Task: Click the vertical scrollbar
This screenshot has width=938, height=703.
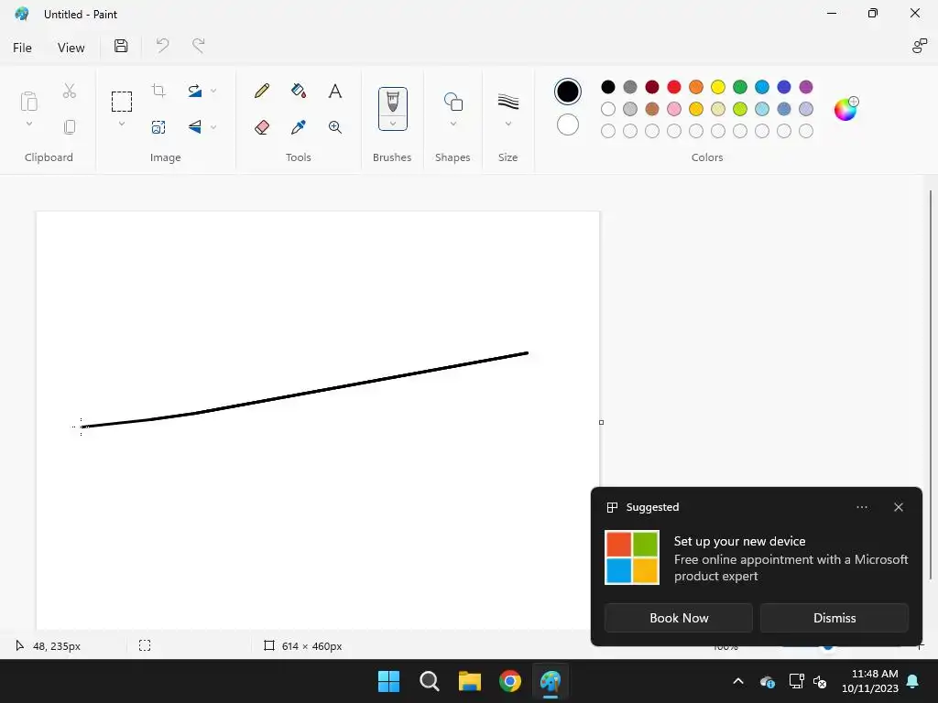Action: (931, 384)
